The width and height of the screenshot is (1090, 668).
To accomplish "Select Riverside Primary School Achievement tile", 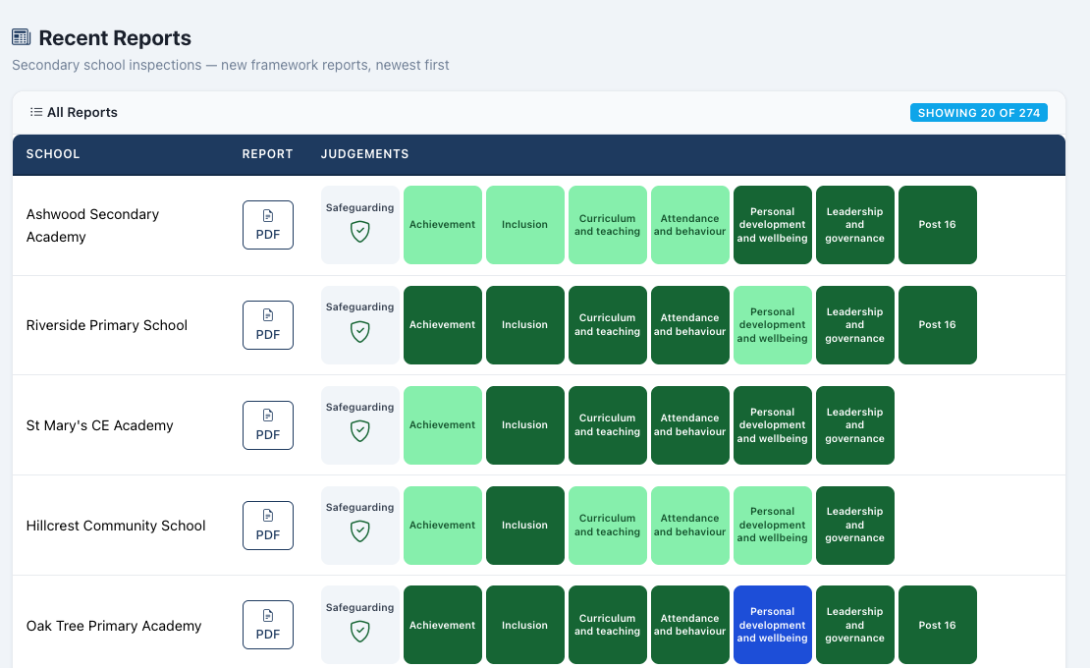I will coord(443,324).
